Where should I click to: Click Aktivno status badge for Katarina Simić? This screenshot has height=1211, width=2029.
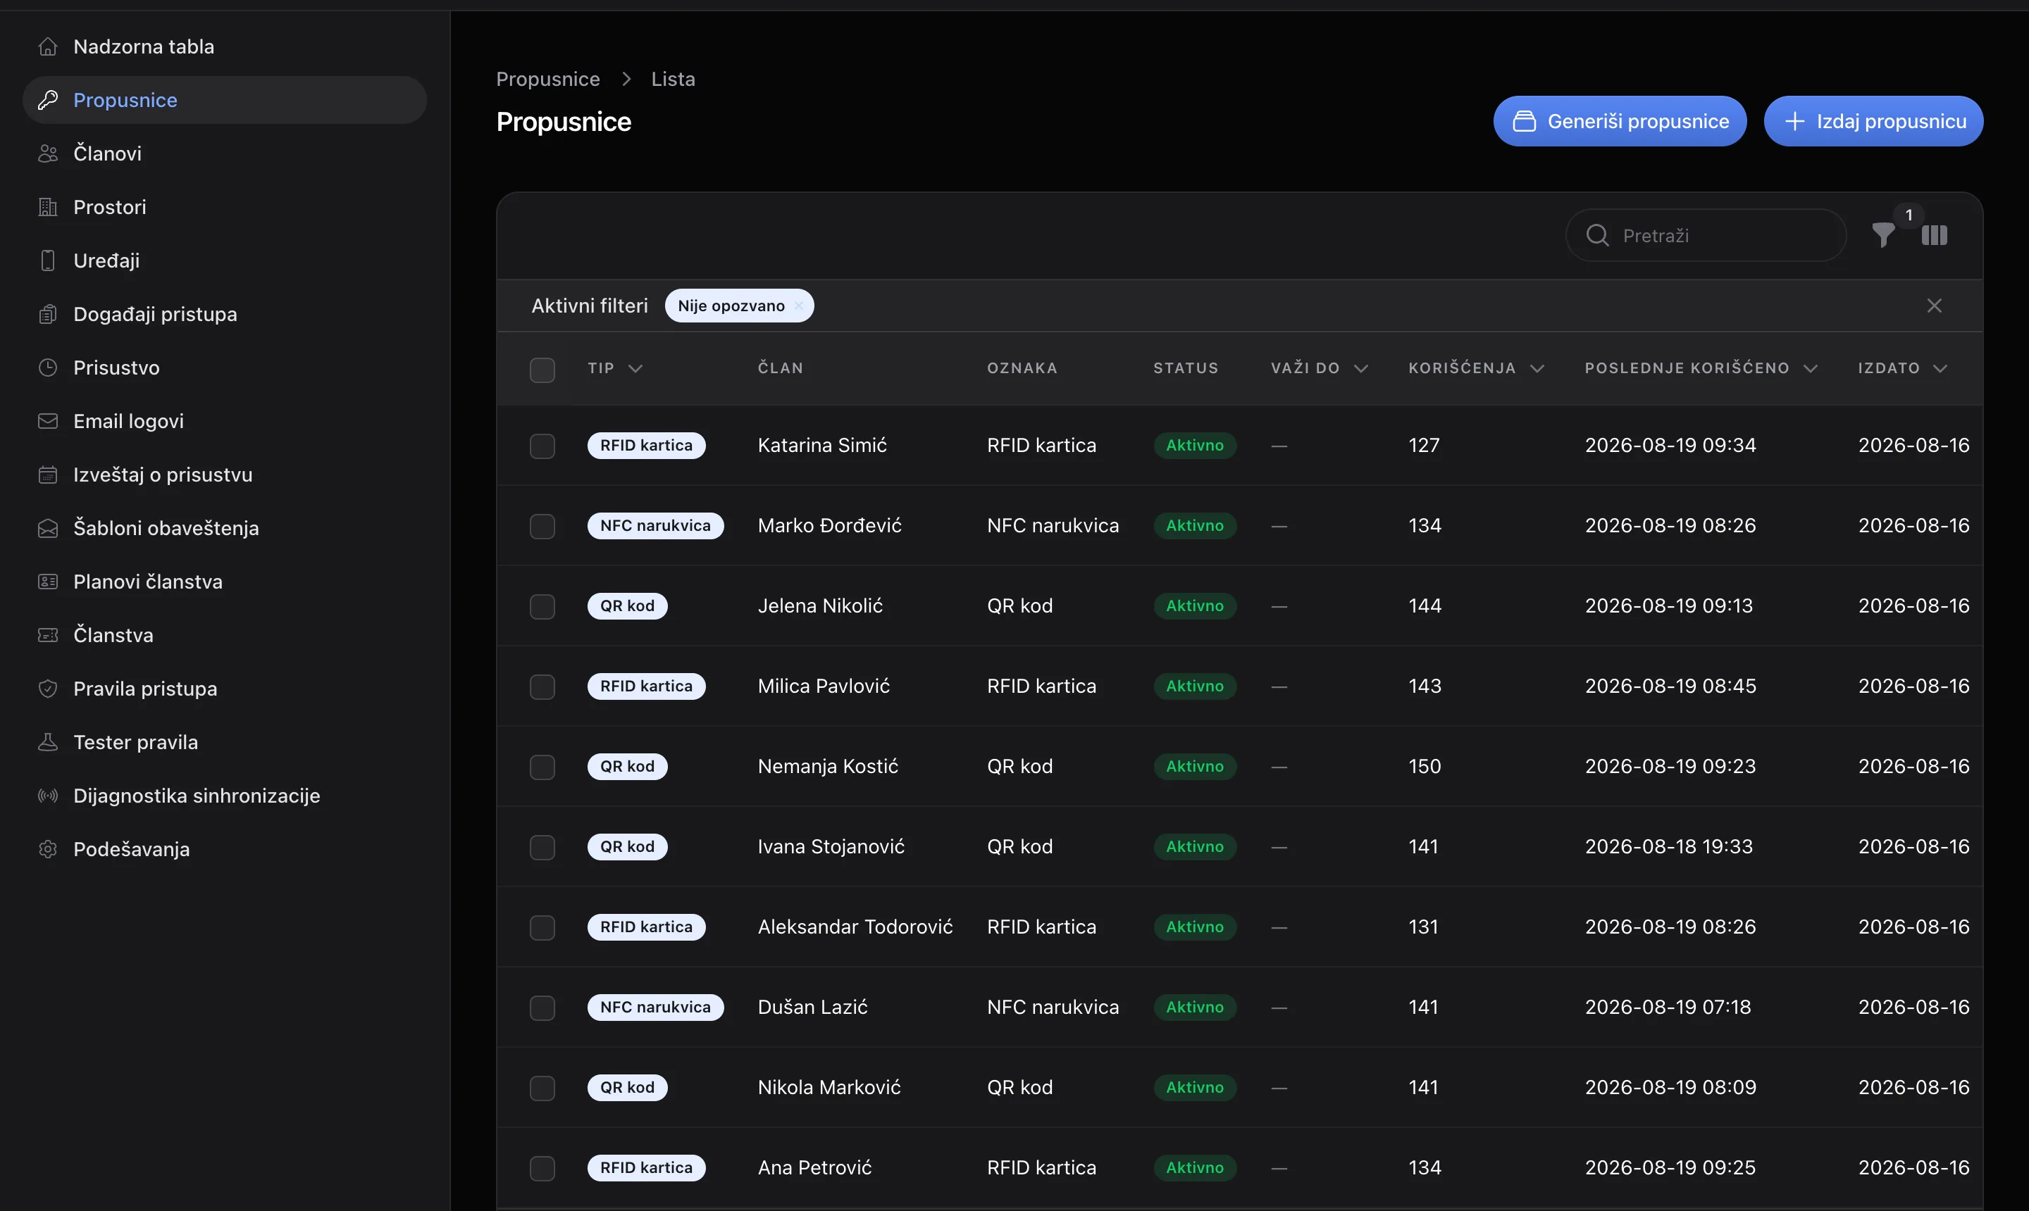coord(1195,446)
